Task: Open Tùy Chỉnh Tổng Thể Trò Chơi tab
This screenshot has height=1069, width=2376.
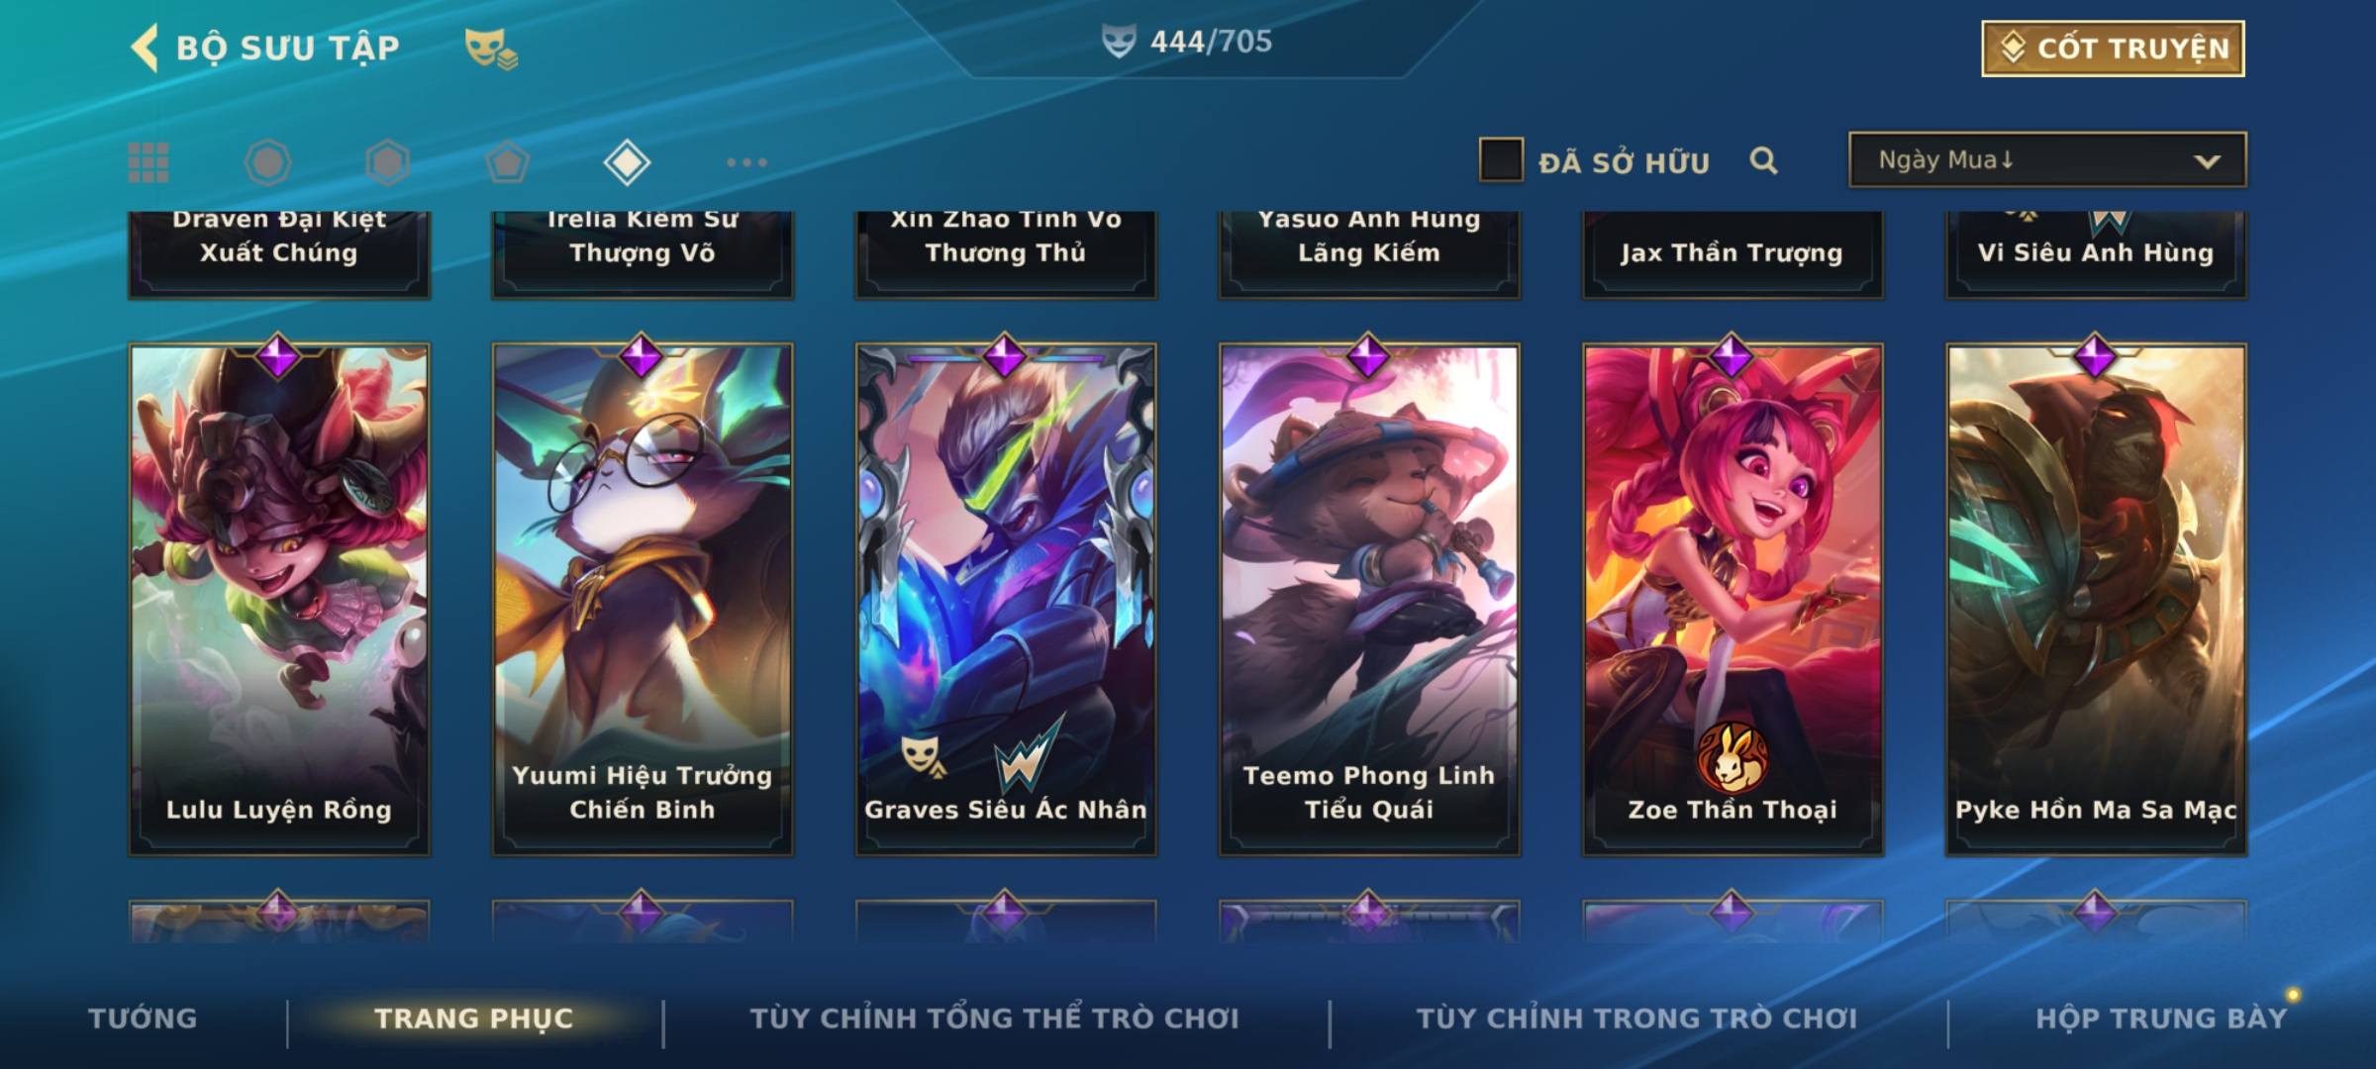Action: pyautogui.click(x=994, y=1018)
